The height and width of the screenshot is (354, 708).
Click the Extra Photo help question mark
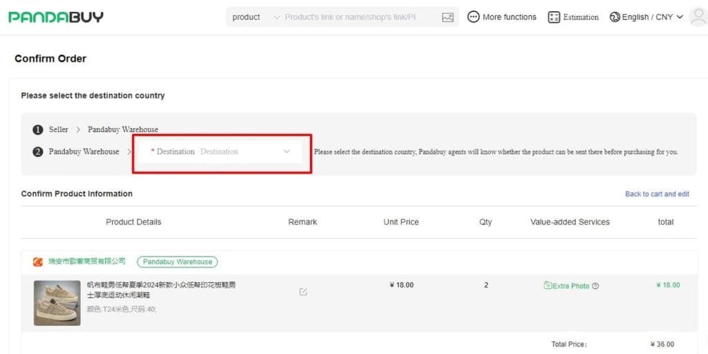(595, 286)
